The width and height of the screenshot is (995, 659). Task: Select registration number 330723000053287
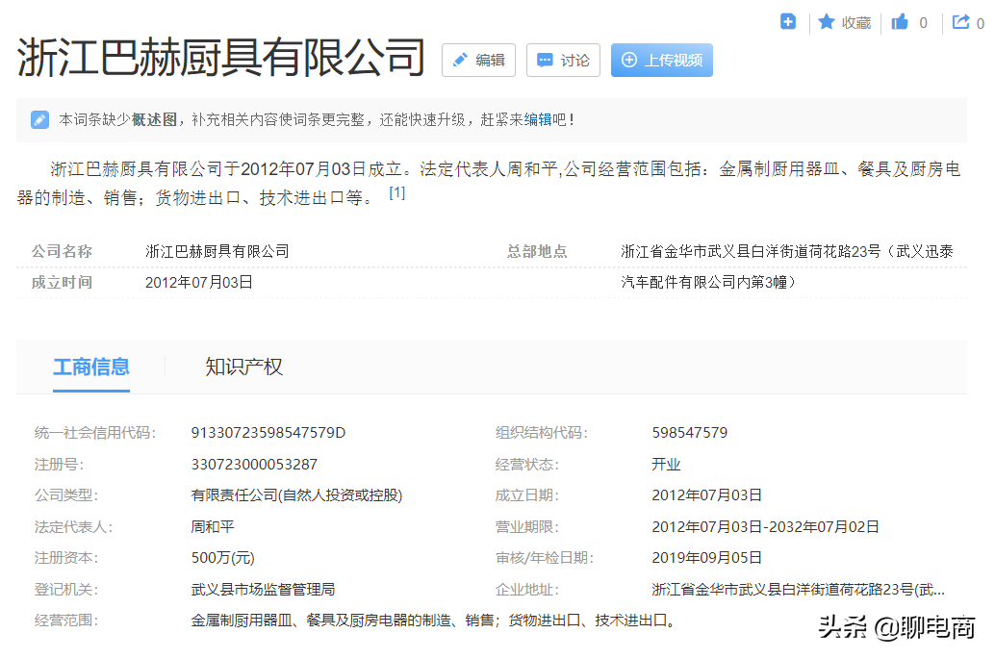(x=254, y=465)
